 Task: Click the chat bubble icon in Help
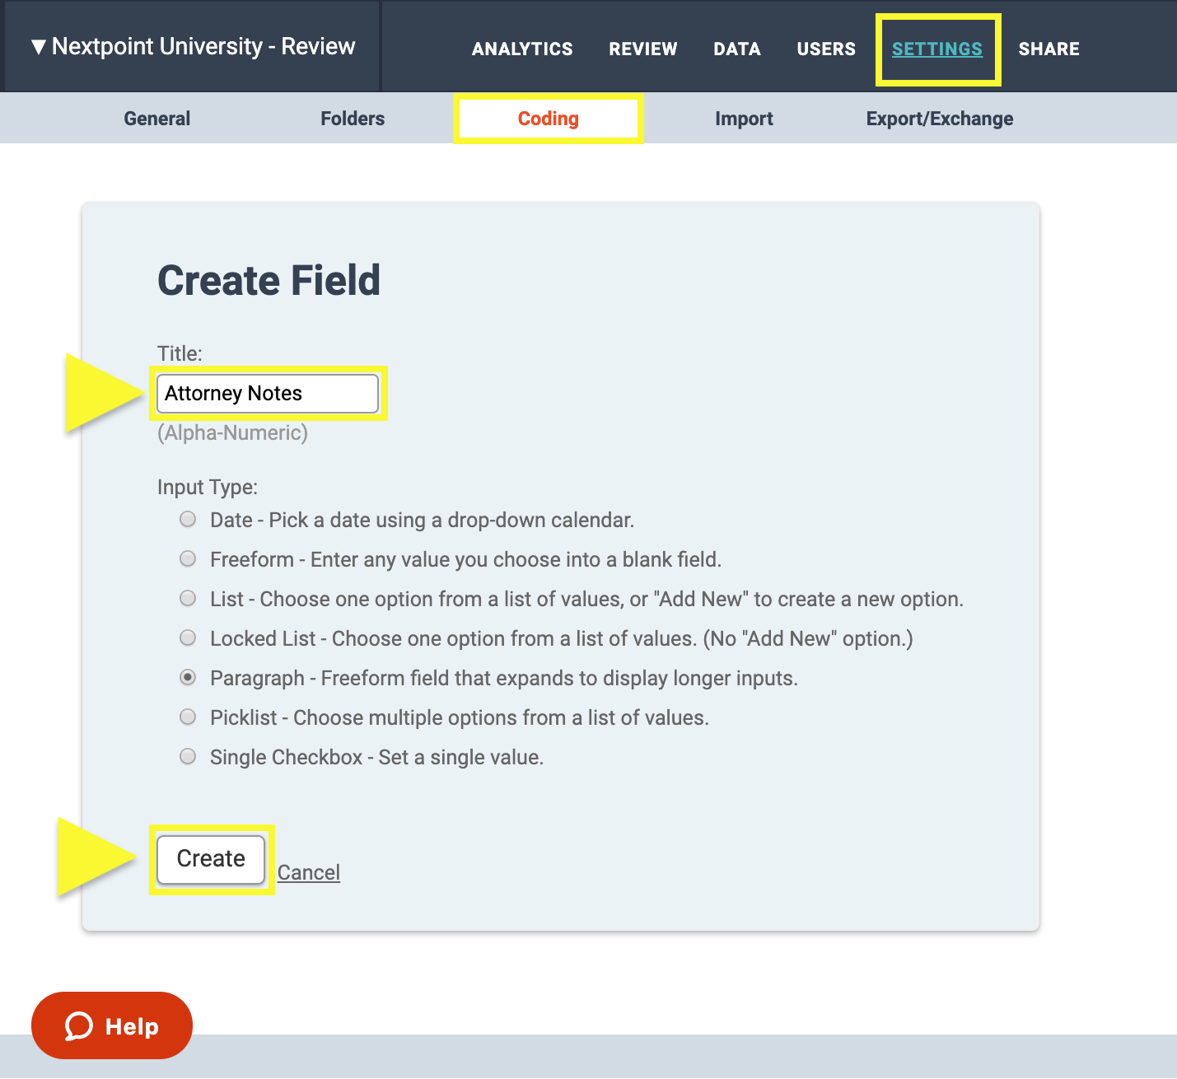[79, 1026]
